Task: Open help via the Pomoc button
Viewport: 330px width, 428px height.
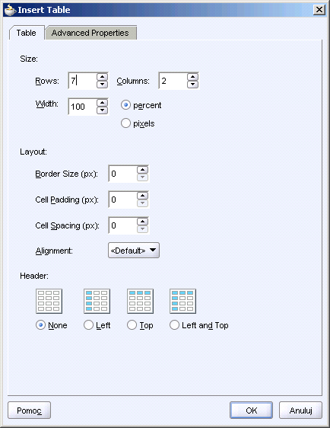Action: pos(29,410)
